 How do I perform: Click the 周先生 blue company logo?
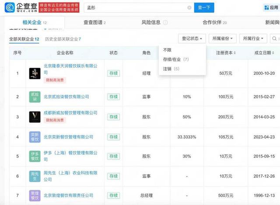tap(35, 175)
